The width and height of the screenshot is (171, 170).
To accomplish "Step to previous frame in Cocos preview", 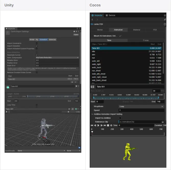I will point(95,125).
